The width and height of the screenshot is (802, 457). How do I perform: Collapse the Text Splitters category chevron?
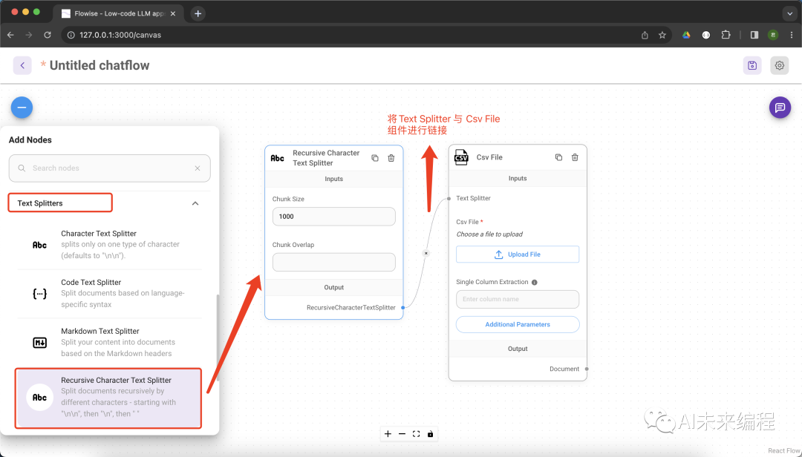click(x=195, y=203)
